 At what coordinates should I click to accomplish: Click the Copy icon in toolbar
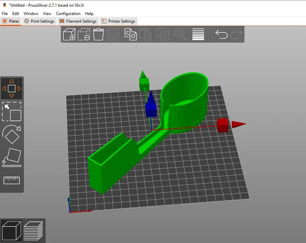[x=130, y=34]
